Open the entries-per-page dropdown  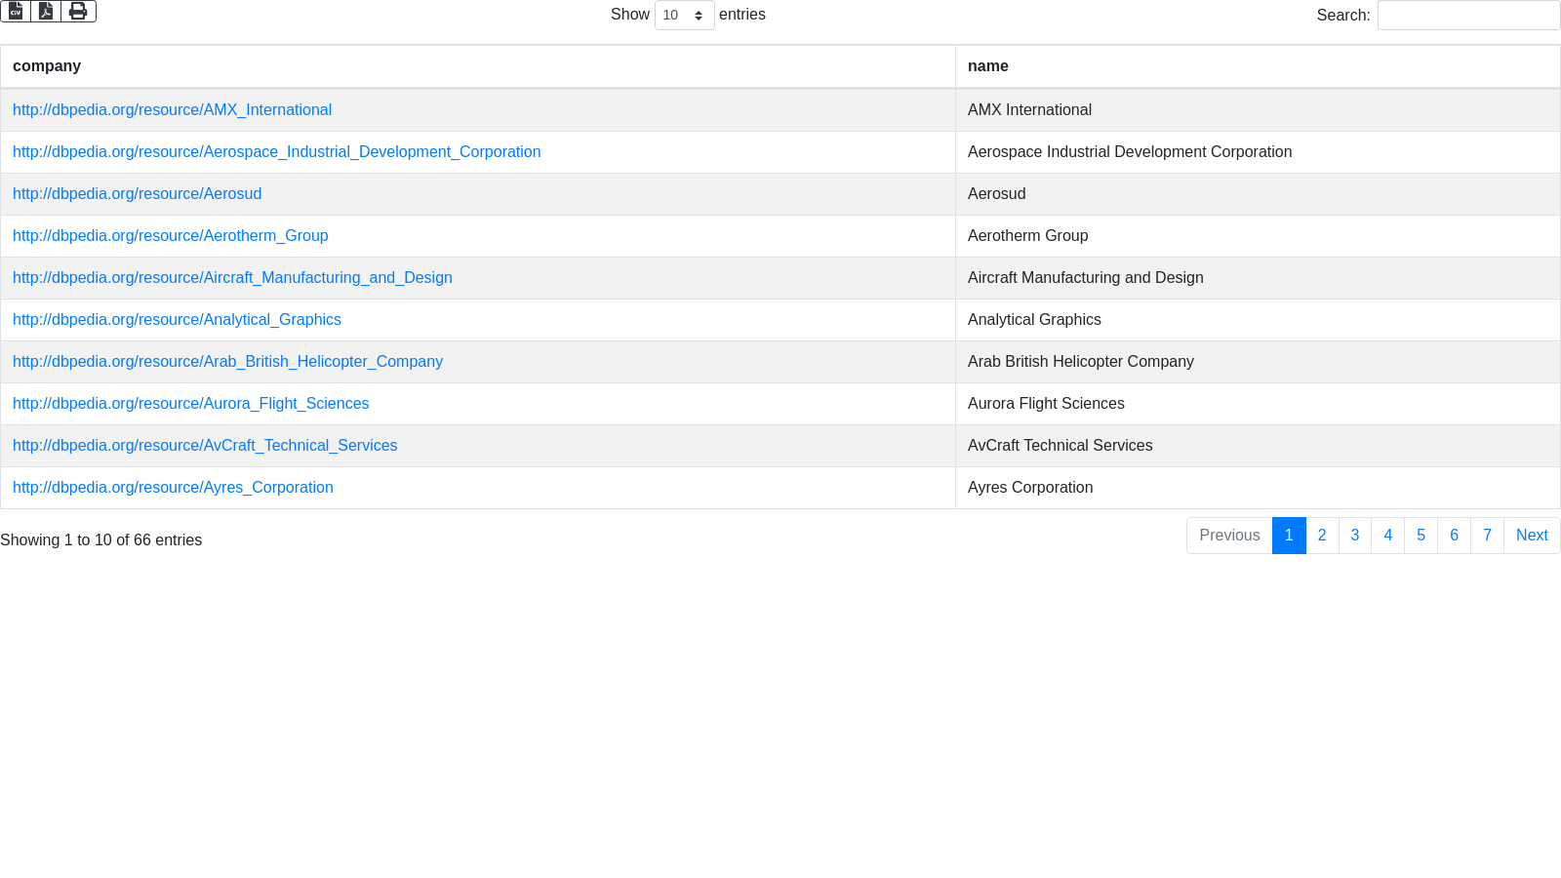(x=684, y=16)
